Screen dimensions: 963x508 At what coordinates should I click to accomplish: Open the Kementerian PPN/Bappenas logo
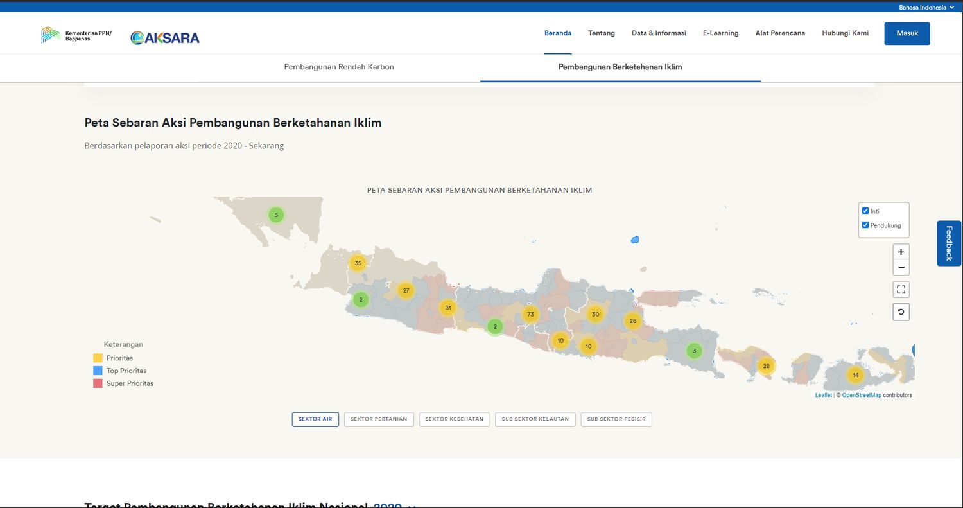(76, 35)
